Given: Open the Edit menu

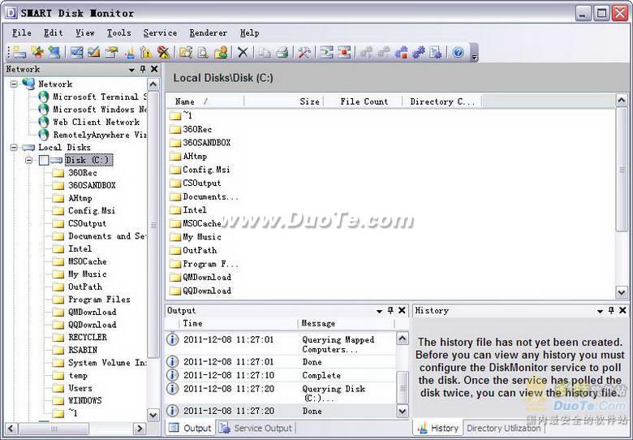Looking at the screenshot, I should pos(54,33).
